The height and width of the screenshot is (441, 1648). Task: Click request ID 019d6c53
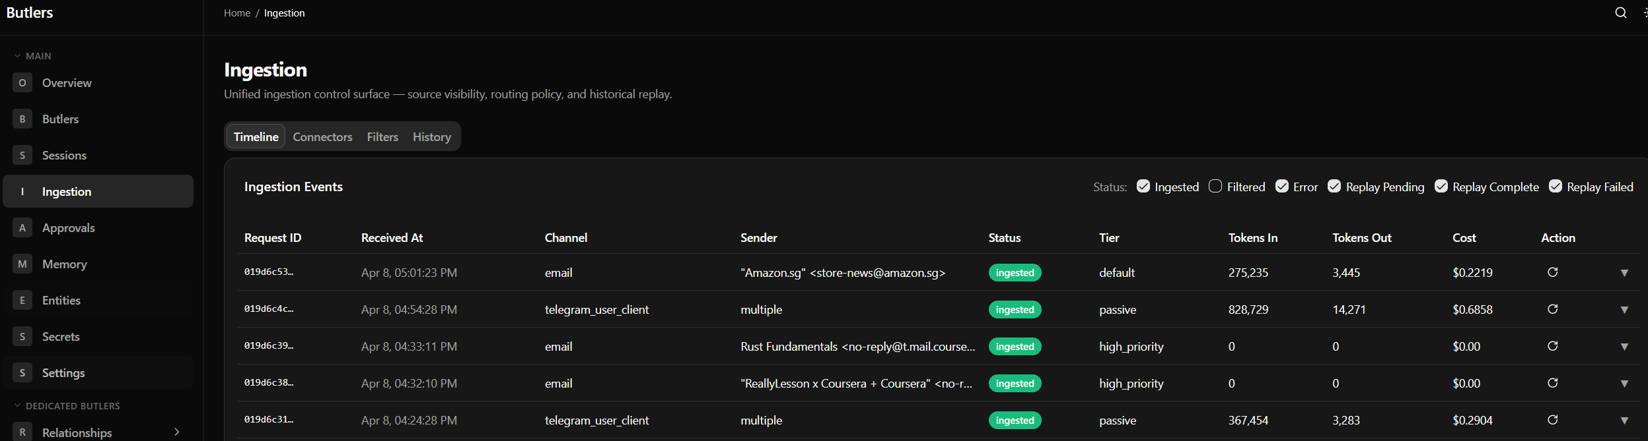(x=269, y=272)
